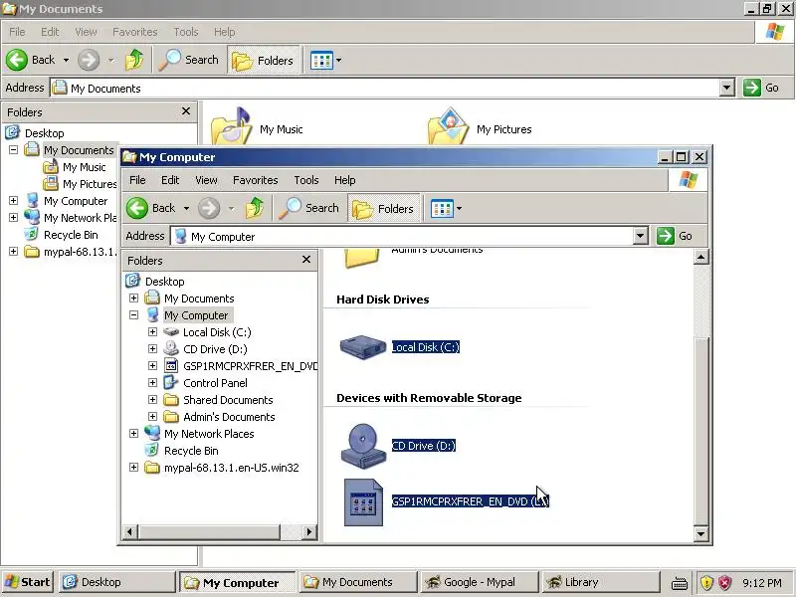Click keyboard icon in system tray
The height and width of the screenshot is (597, 796).
(680, 583)
